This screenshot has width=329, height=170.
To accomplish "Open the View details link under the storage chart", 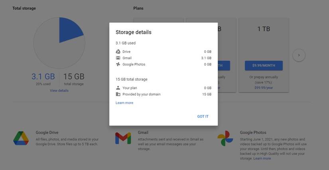I will (x=59, y=91).
